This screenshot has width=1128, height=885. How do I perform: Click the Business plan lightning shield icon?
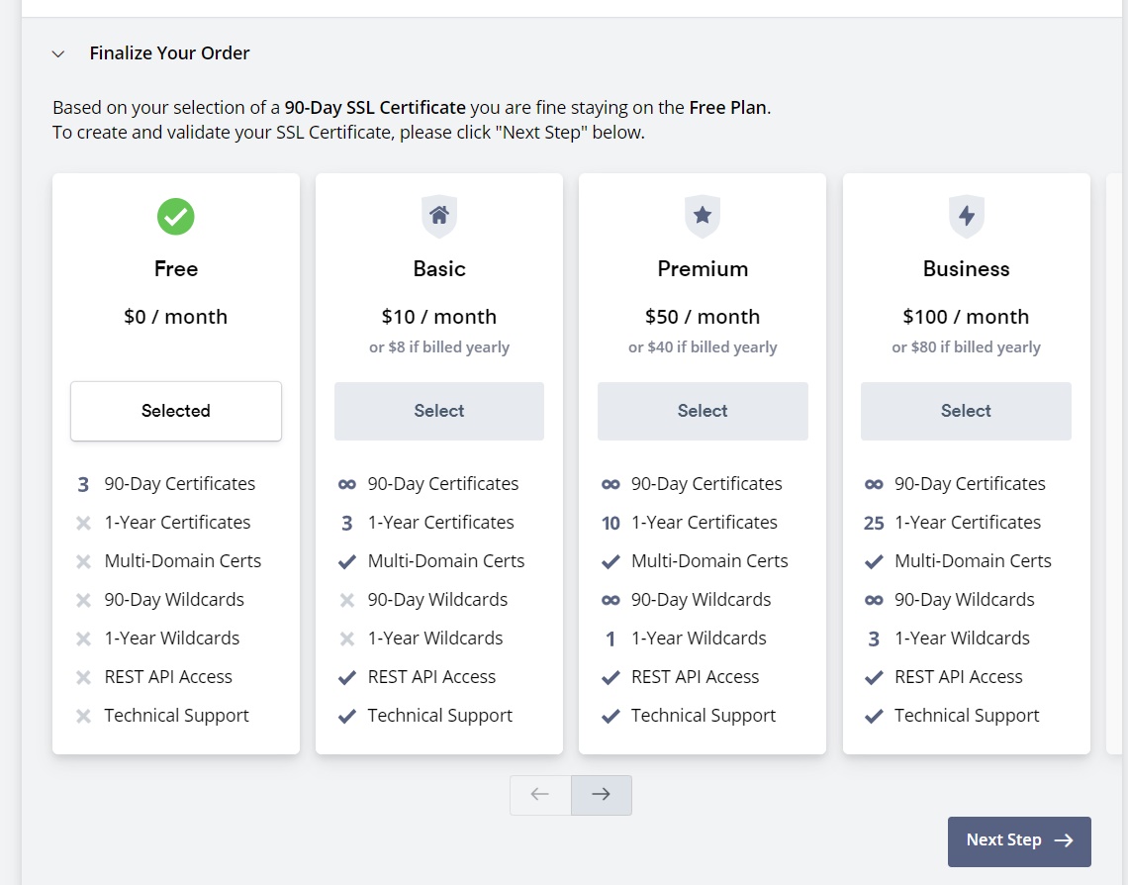(x=966, y=216)
